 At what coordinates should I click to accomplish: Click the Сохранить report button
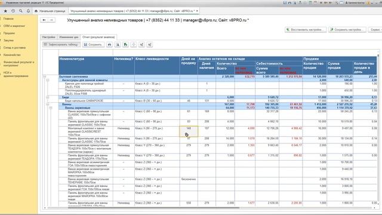pyautogui.click(x=93, y=45)
